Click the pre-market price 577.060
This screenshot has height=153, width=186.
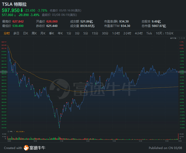7,15
